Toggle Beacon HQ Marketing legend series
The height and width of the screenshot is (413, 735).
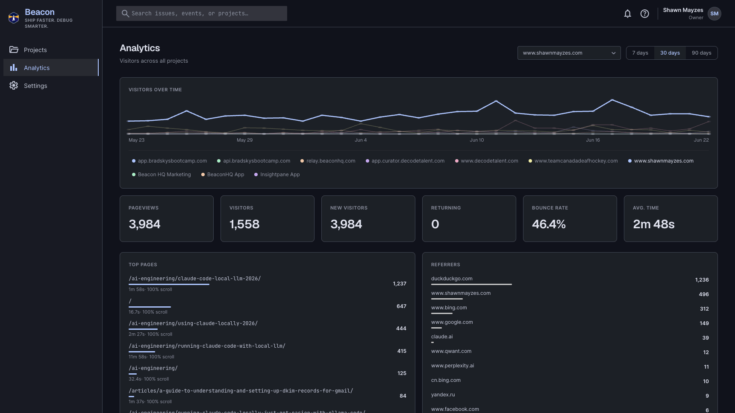161,175
